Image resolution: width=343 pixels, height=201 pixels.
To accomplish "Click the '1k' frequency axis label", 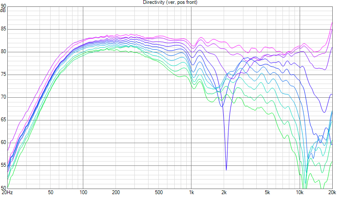I will tap(191, 192).
